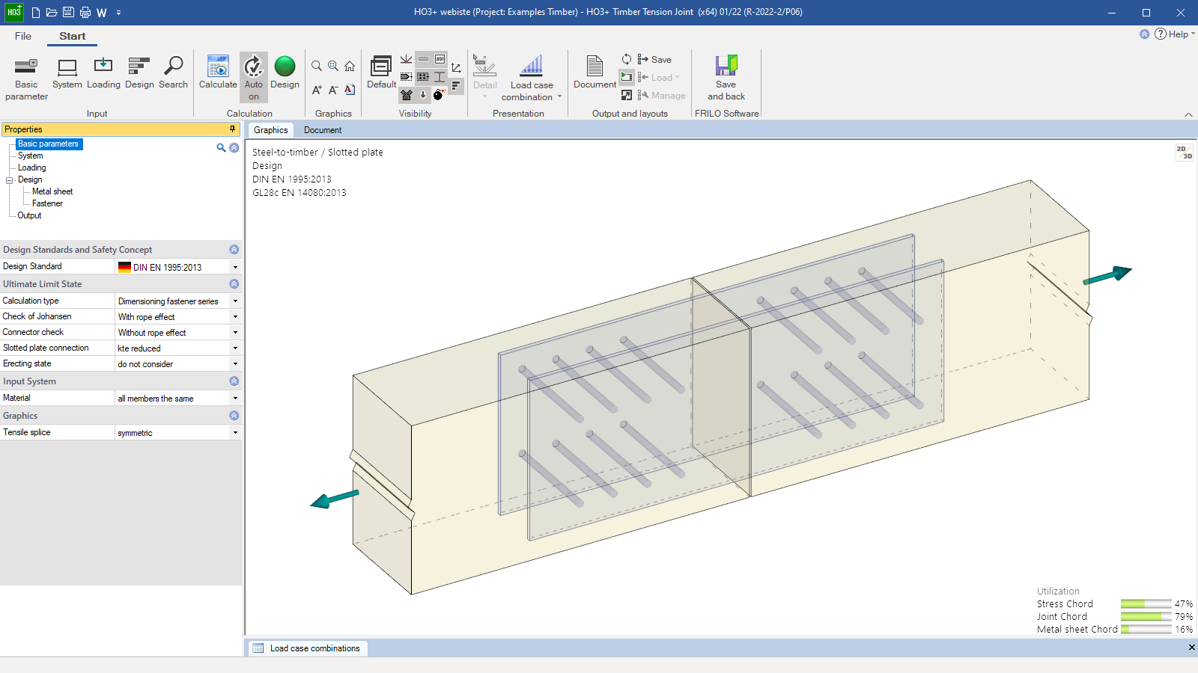This screenshot has width=1198, height=673.
Task: Collapse the Design tree node
Action: (x=10, y=180)
